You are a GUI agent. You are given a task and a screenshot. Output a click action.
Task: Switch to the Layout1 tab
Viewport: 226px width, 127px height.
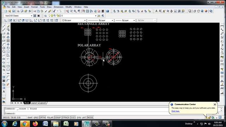(x=34, y=103)
